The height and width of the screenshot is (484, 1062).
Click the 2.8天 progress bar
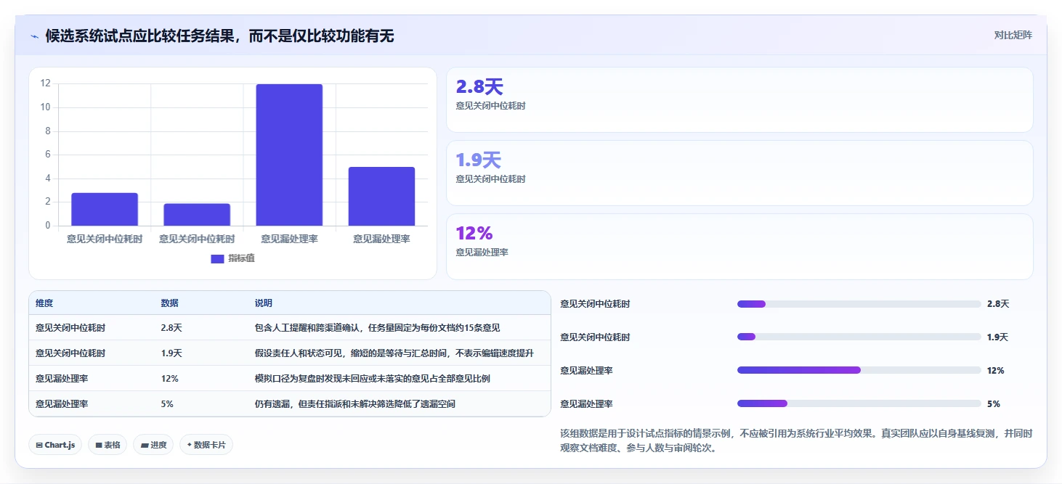point(859,304)
